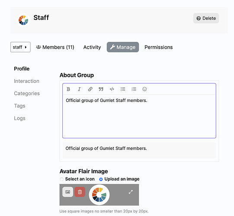Open the staff group dropdown
This screenshot has height=216, width=234.
pos(20,47)
